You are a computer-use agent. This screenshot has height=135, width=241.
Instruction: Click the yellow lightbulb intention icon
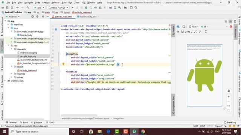pyautogui.click(x=63, y=64)
